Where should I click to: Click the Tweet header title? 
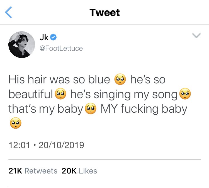(x=104, y=12)
